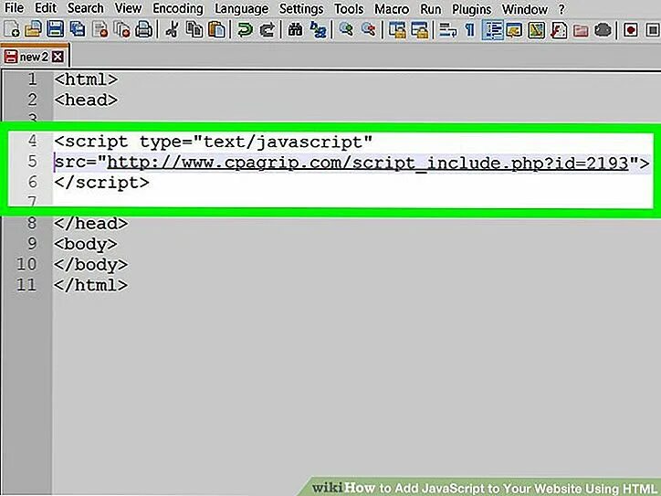This screenshot has height=496, width=661.
Task: Redo the change with the Redo arrow
Action: click(x=268, y=30)
